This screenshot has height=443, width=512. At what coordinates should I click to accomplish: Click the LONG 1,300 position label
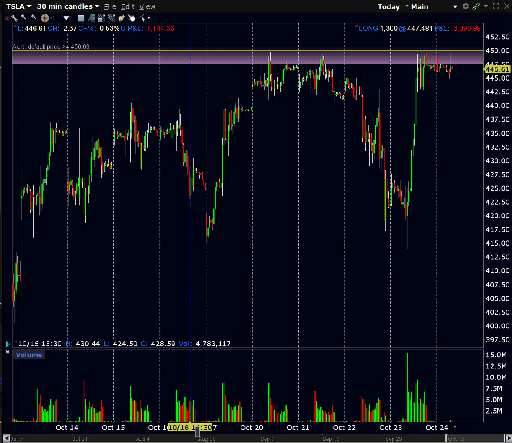click(378, 28)
